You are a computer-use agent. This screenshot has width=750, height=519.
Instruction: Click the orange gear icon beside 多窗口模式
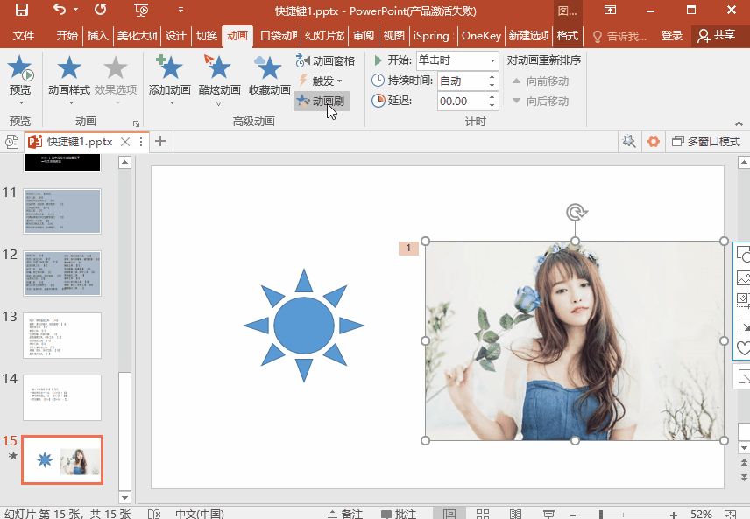pyautogui.click(x=653, y=141)
